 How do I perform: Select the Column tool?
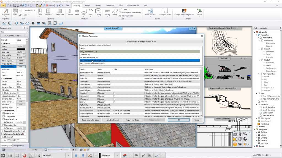[70, 12]
